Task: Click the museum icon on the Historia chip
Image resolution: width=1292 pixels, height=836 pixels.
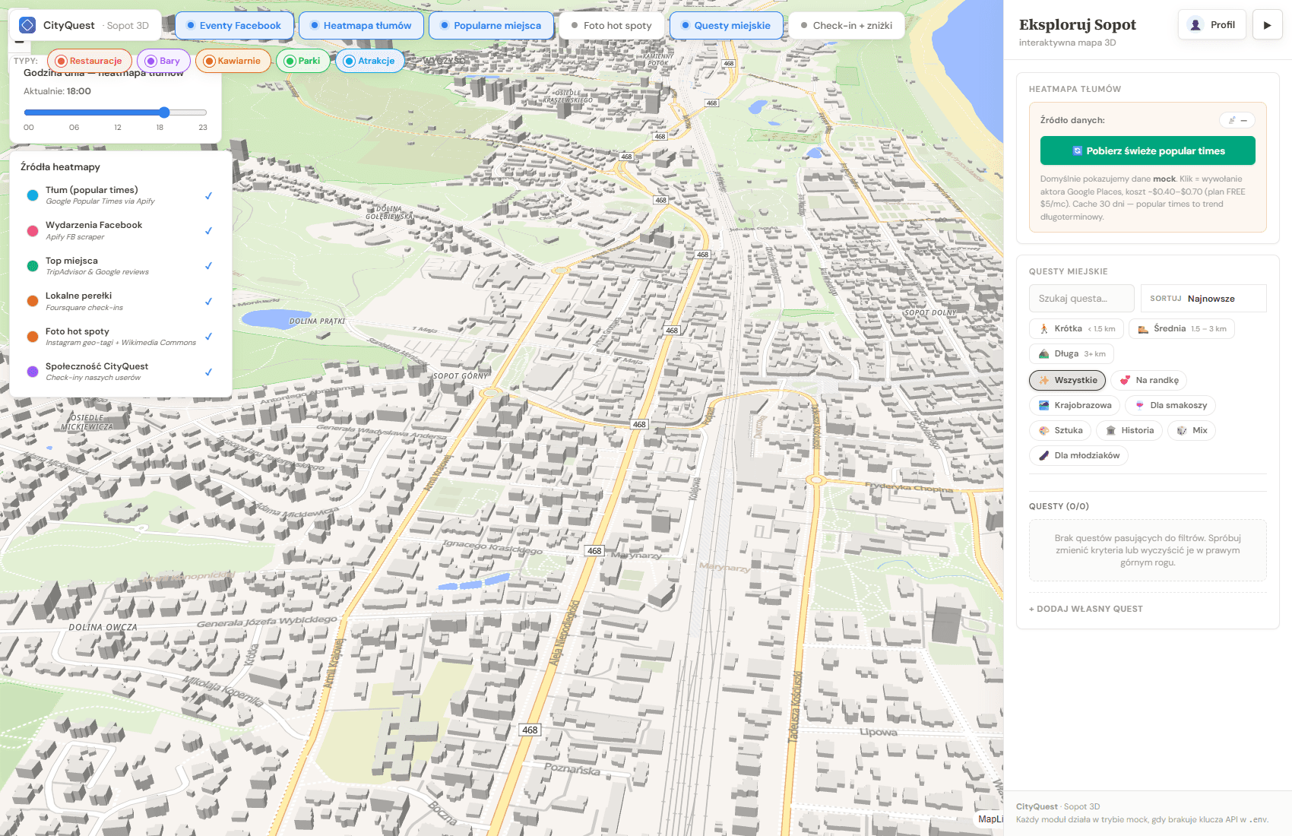Action: pos(1110,430)
